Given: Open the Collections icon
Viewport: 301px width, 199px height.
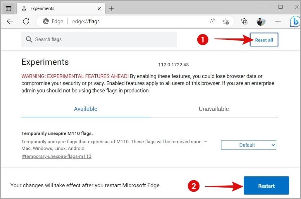Looking at the screenshot, I should coord(244,21).
